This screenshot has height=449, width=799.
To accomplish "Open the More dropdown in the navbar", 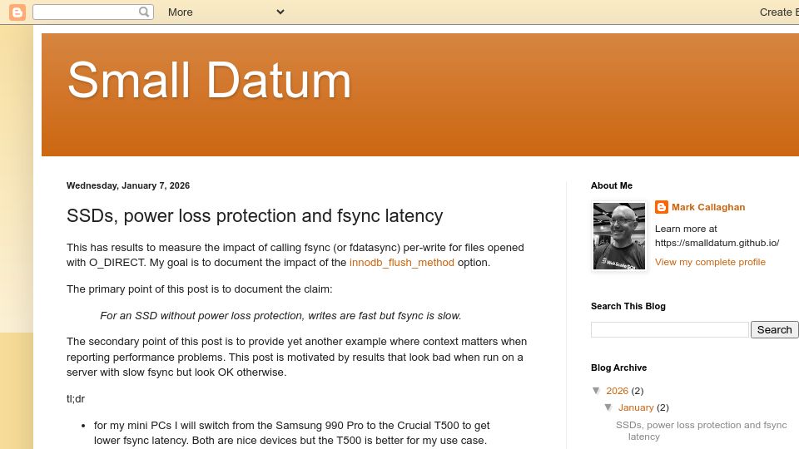I will point(226,12).
